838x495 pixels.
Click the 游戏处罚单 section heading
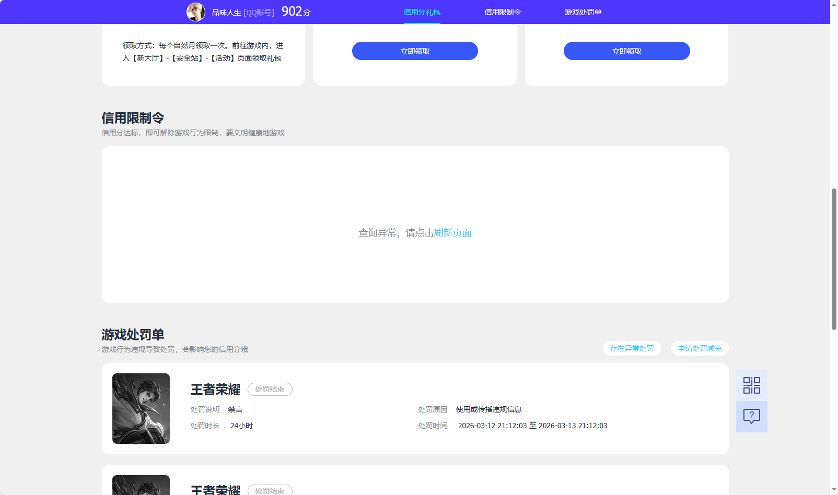pos(133,335)
